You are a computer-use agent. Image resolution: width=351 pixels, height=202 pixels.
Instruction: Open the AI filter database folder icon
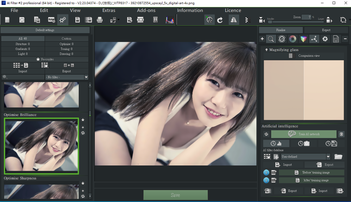pos(338,157)
